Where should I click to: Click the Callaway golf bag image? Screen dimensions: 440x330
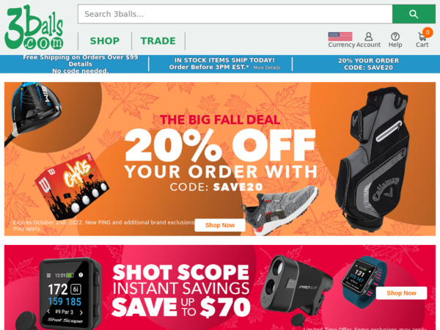371,159
